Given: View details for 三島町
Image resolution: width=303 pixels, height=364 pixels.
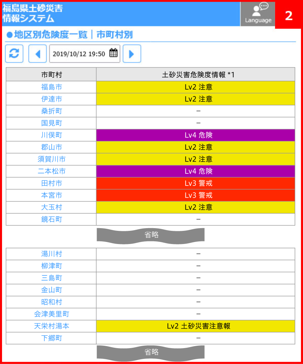Looking at the screenshot, I should [x=51, y=278].
